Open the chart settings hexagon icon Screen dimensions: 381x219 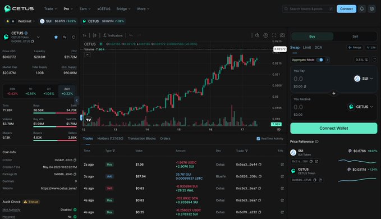click(x=265, y=35)
